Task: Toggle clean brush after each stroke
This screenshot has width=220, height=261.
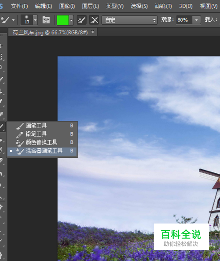Action: 94,20
